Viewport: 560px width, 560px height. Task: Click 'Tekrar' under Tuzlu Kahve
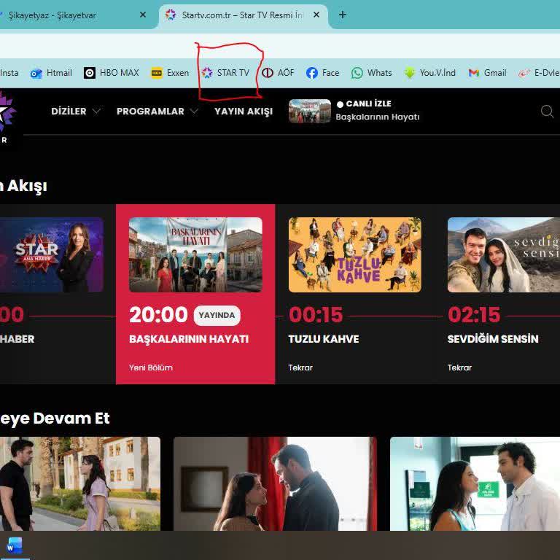(300, 367)
